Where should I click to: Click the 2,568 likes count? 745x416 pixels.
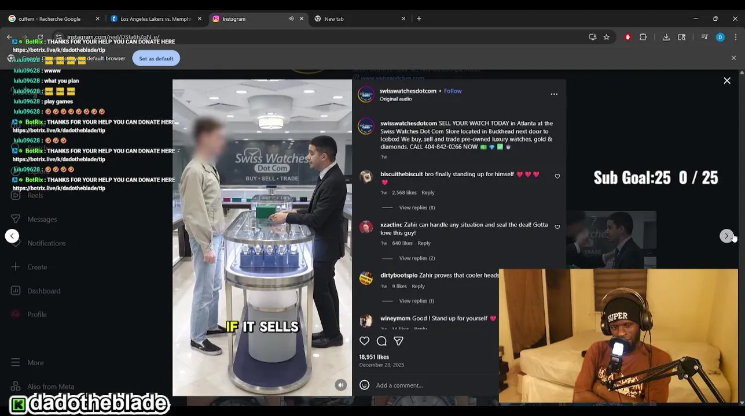coord(404,192)
